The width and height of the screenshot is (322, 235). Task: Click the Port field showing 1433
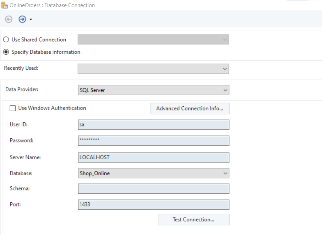click(153, 204)
